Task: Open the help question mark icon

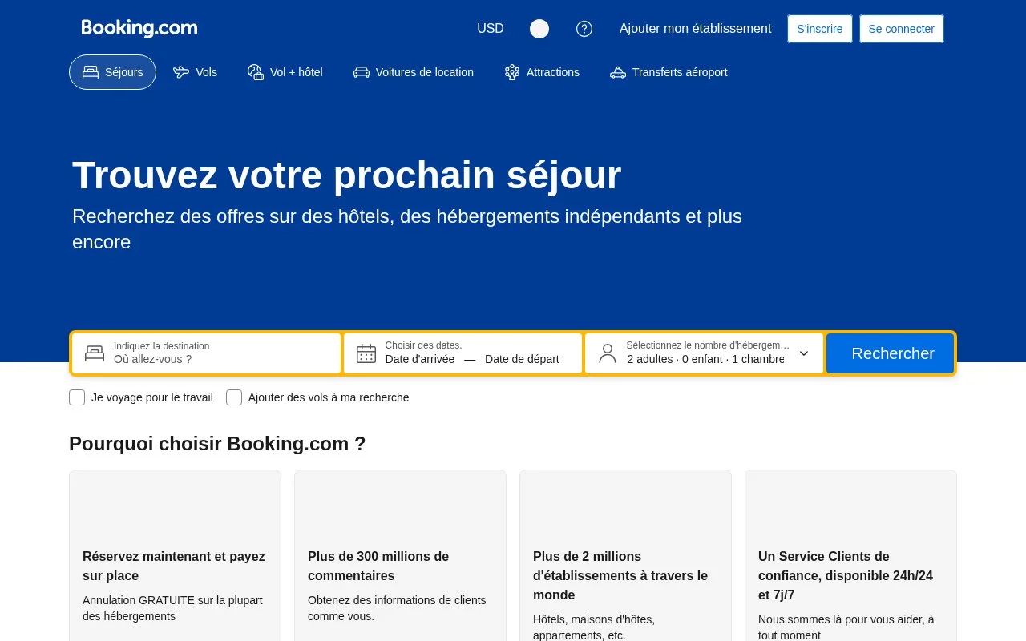Action: coord(584,29)
